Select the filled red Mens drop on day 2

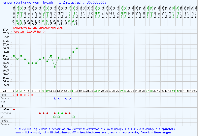point(17,95)
